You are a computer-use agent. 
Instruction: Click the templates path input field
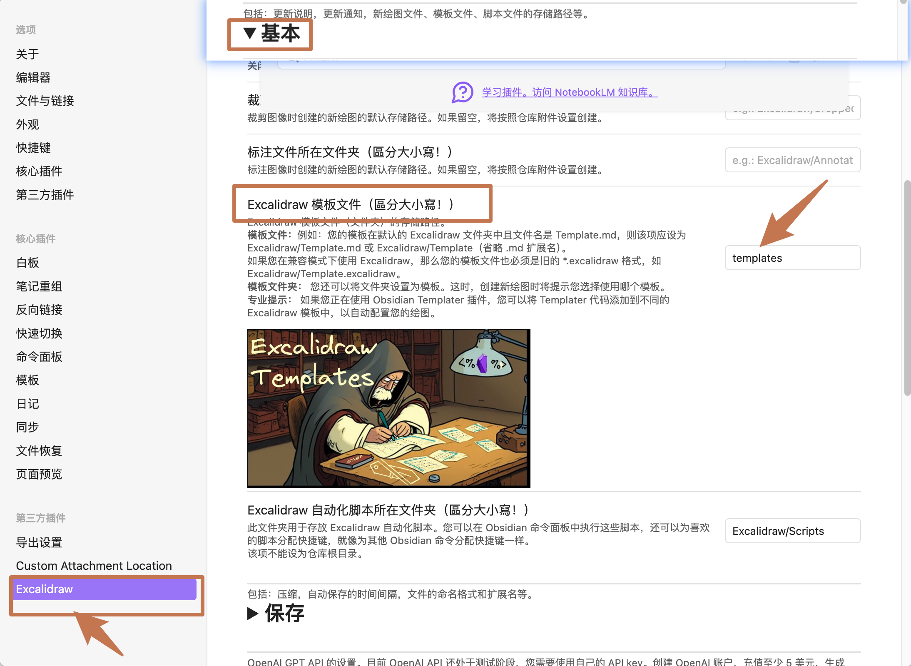point(792,258)
